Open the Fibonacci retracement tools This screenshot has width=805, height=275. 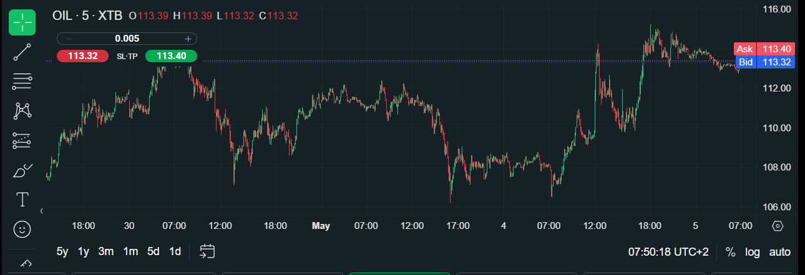[x=22, y=81]
